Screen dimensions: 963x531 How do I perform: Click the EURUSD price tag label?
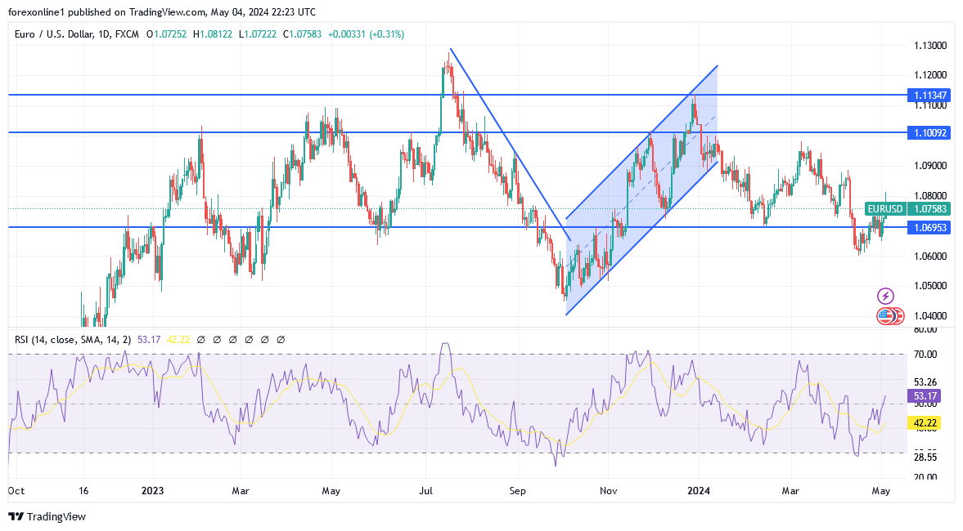pos(885,209)
